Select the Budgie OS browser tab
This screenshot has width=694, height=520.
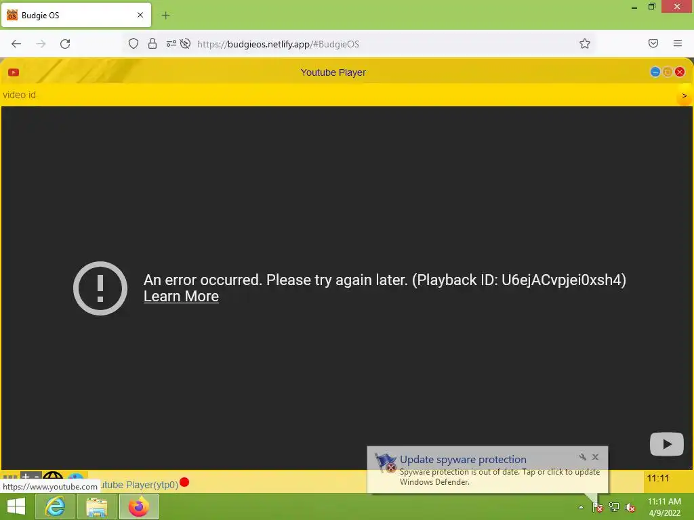[76, 15]
